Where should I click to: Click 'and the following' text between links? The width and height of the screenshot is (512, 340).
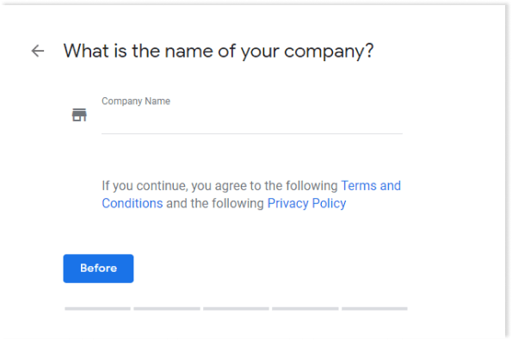pos(215,203)
